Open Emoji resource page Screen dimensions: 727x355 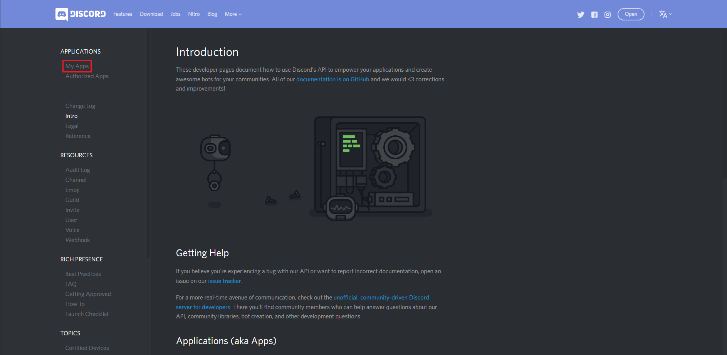[x=72, y=190]
